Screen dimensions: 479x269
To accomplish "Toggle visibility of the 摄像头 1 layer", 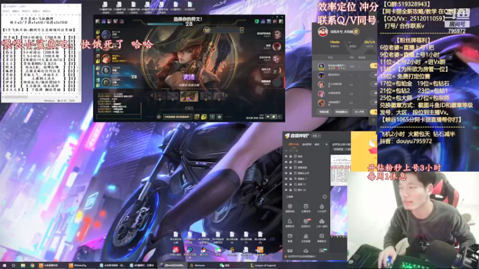I will [286, 179].
